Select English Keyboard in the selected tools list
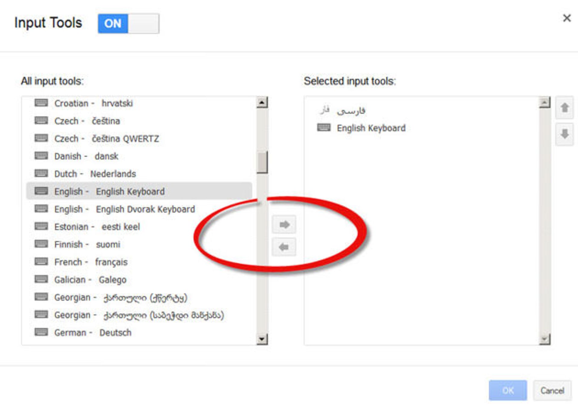This screenshot has height=407, width=578. (x=371, y=128)
